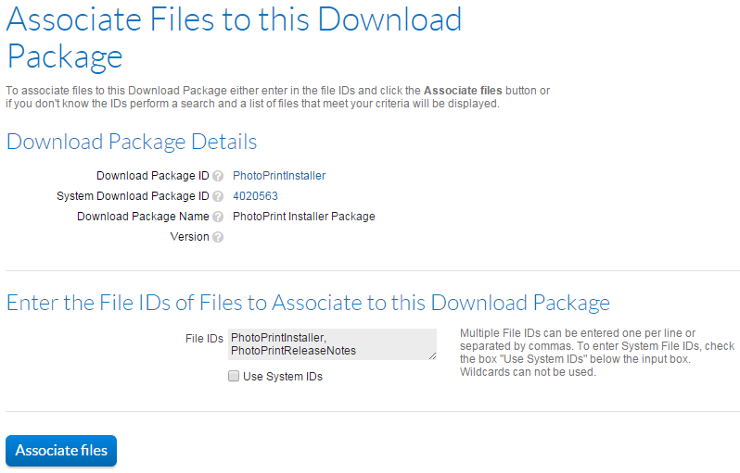Image resolution: width=740 pixels, height=473 pixels.
Task: Click help icon beside Download Package ID
Action: click(x=218, y=176)
